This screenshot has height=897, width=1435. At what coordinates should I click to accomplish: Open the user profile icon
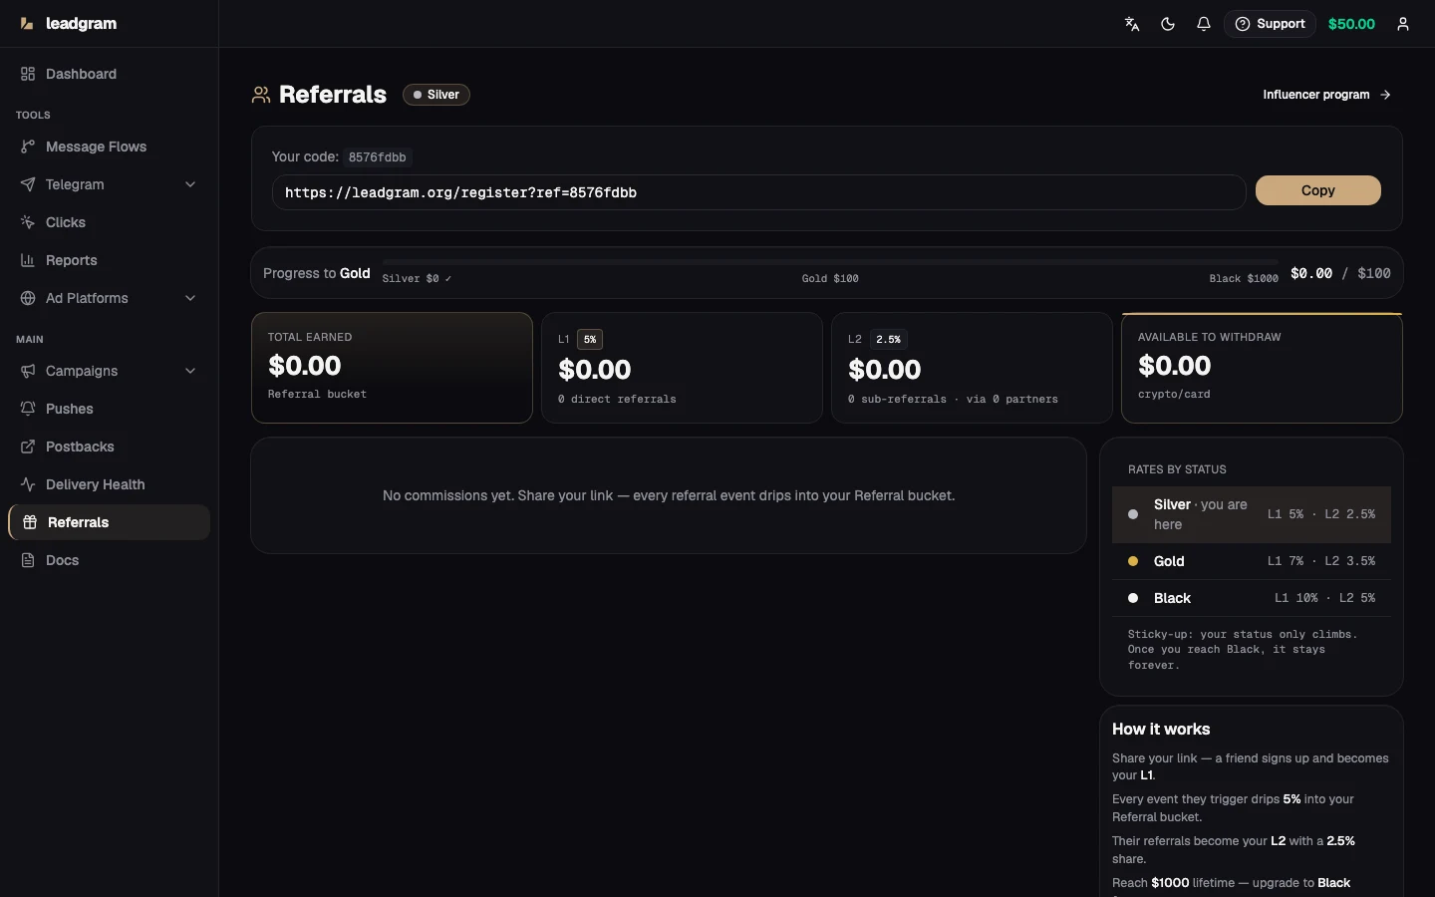(1403, 24)
